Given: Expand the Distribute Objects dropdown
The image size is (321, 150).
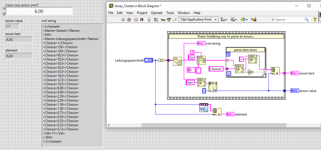Looking at the screenshot, I should coord(234,20).
